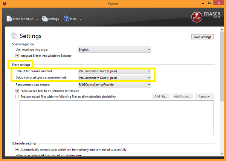Click the Shell integration section label
This screenshot has width=226, height=161.
23,44
